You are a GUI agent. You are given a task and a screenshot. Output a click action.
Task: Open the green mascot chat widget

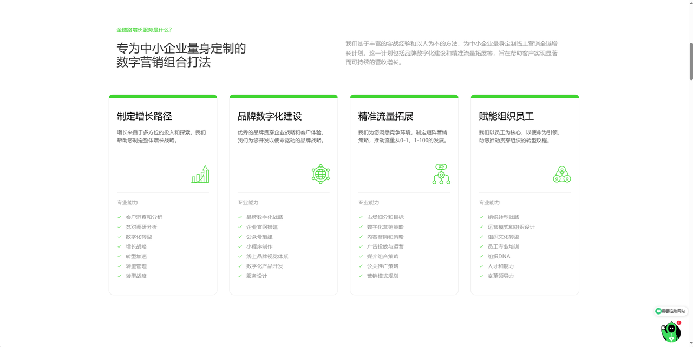click(x=670, y=332)
